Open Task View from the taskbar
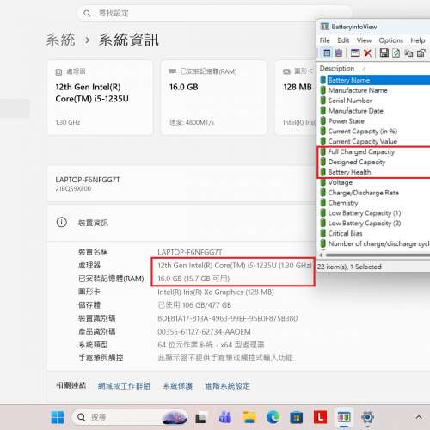The image size is (430, 430). pos(200,418)
